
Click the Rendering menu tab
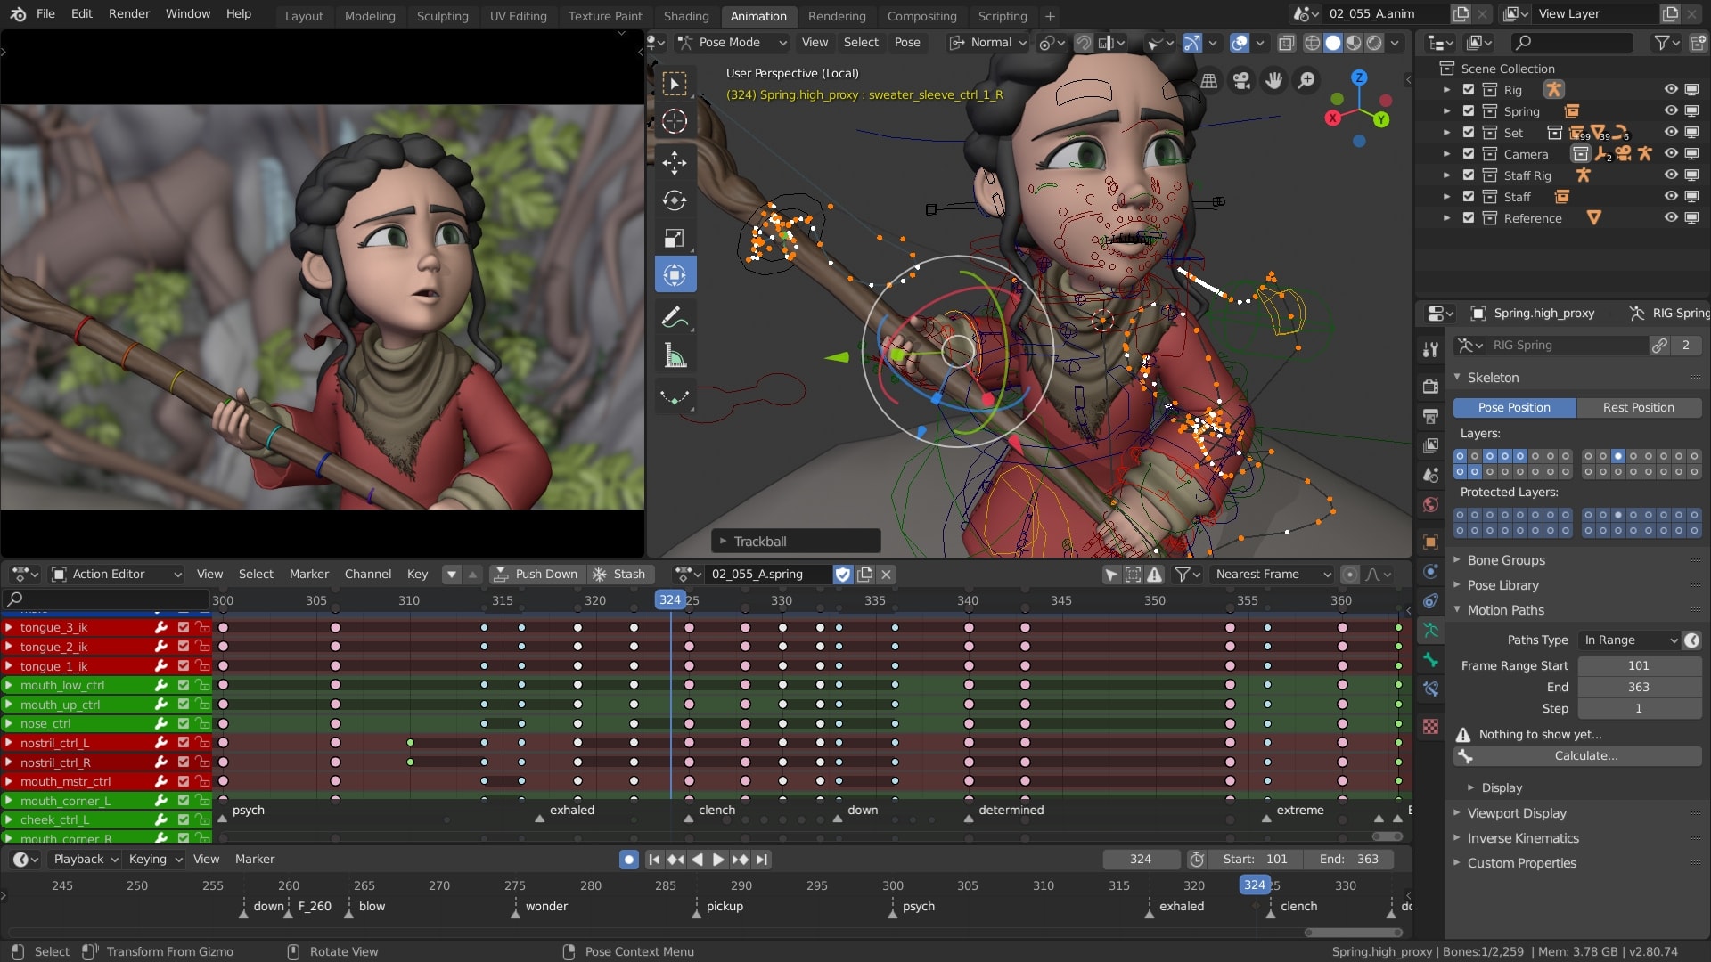837,15
